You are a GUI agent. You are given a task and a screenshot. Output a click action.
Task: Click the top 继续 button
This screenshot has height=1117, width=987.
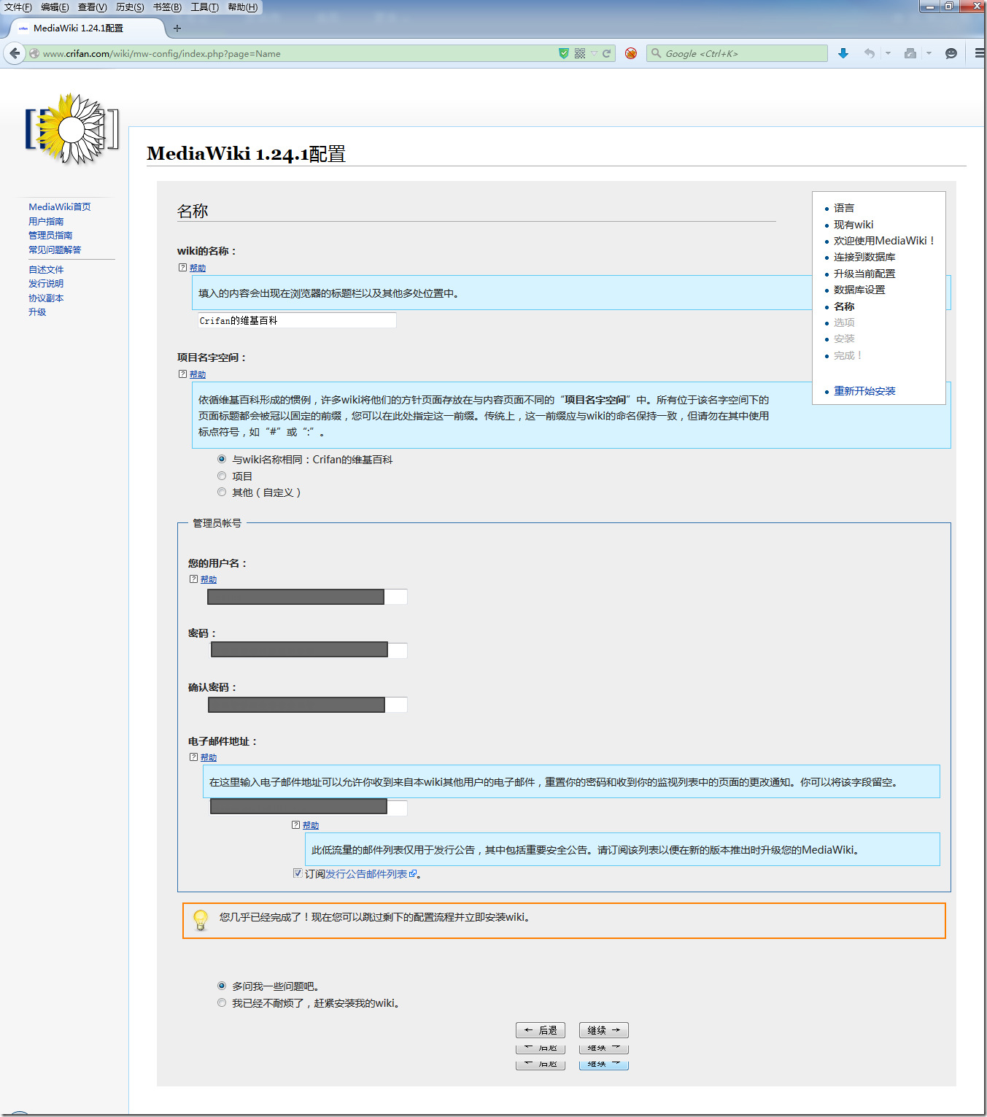(x=604, y=1030)
